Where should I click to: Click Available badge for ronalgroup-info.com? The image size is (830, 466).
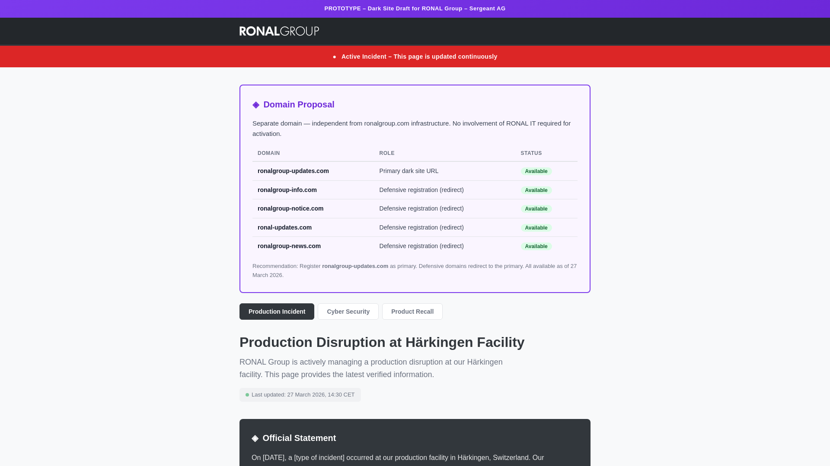(536, 190)
